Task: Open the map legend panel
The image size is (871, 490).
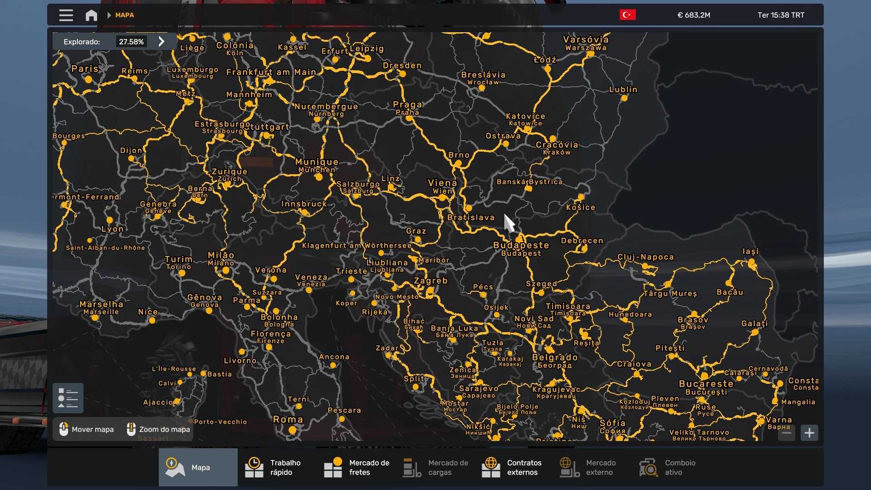Action: tap(68, 398)
